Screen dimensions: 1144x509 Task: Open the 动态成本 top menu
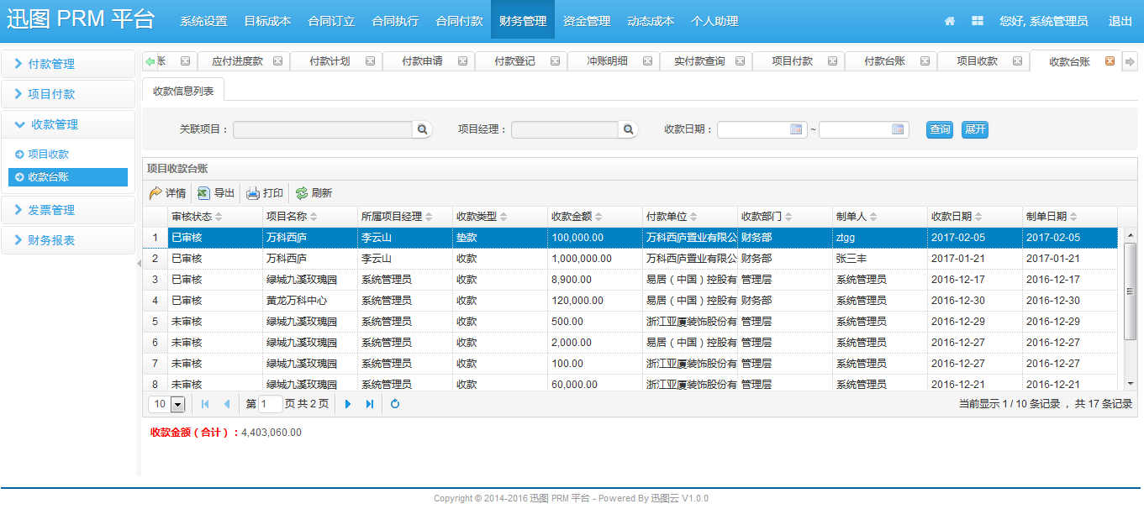pos(651,21)
